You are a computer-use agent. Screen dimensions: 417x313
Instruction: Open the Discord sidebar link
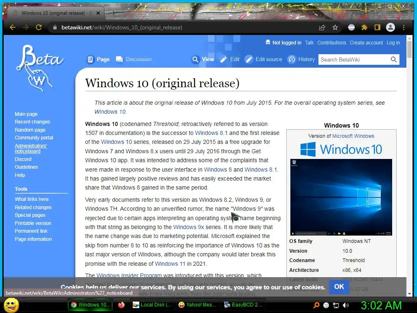click(23, 159)
